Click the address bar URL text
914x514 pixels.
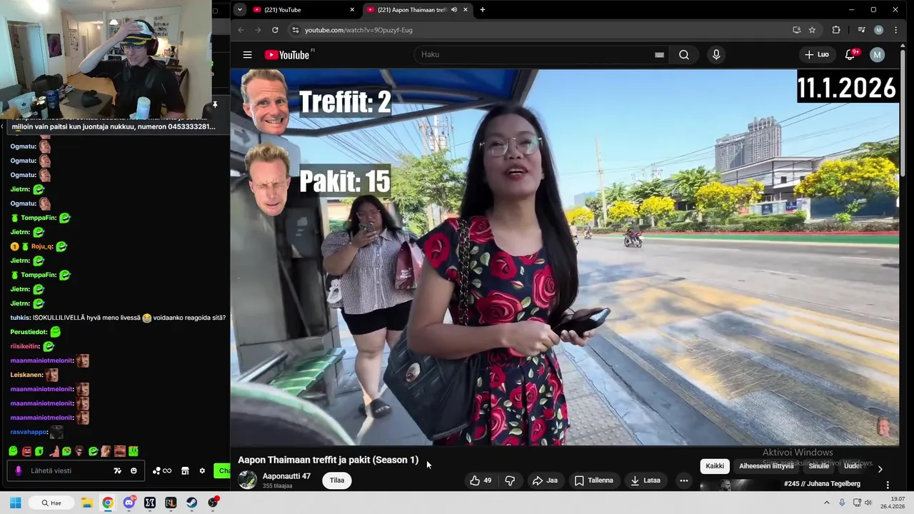[x=358, y=30]
